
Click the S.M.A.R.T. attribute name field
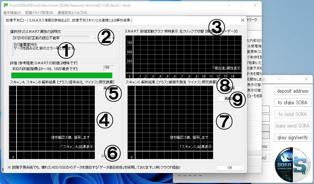pos(51,38)
